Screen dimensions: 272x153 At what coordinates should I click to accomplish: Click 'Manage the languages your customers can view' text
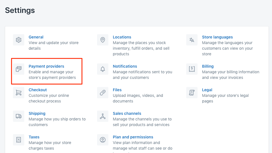click(227, 48)
